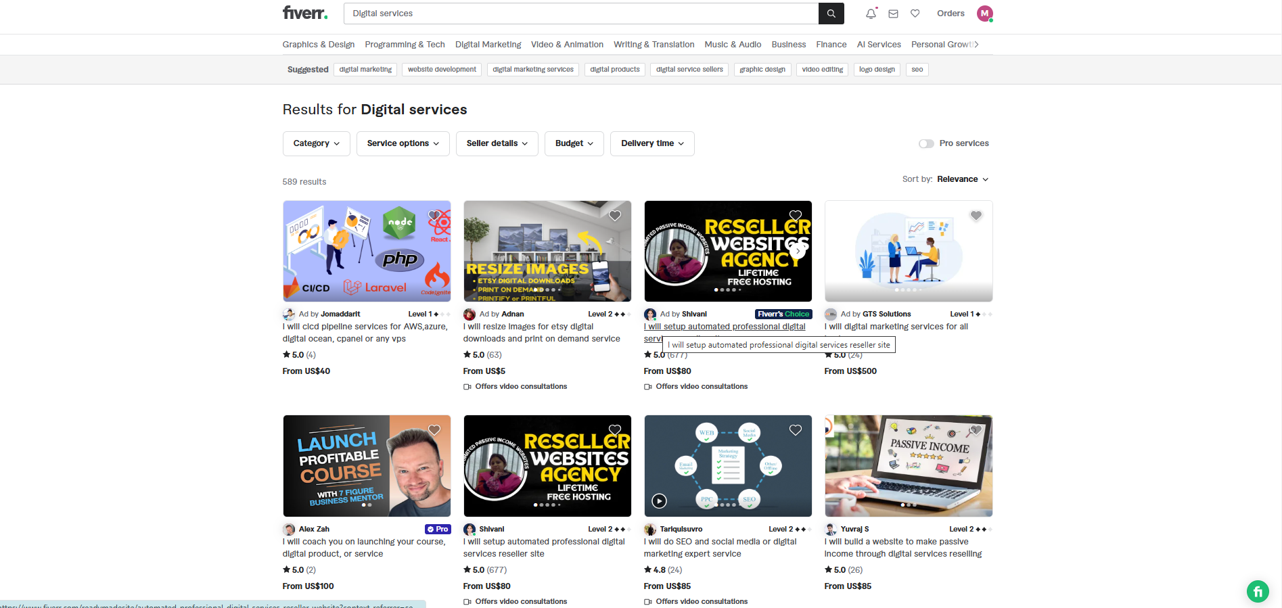Viewport: 1282px width, 608px height.
Task: Open Graphics & Design category
Action: pos(319,45)
